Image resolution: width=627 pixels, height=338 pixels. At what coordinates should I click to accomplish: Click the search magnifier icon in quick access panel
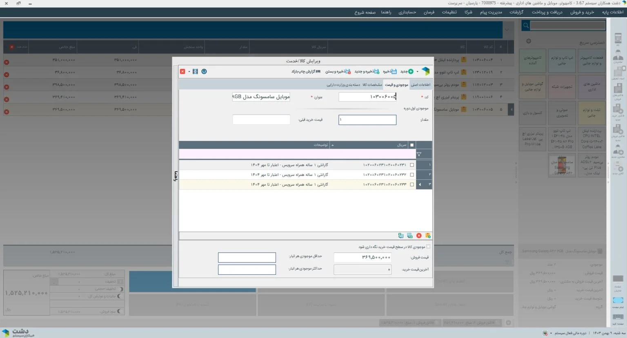coord(526,26)
